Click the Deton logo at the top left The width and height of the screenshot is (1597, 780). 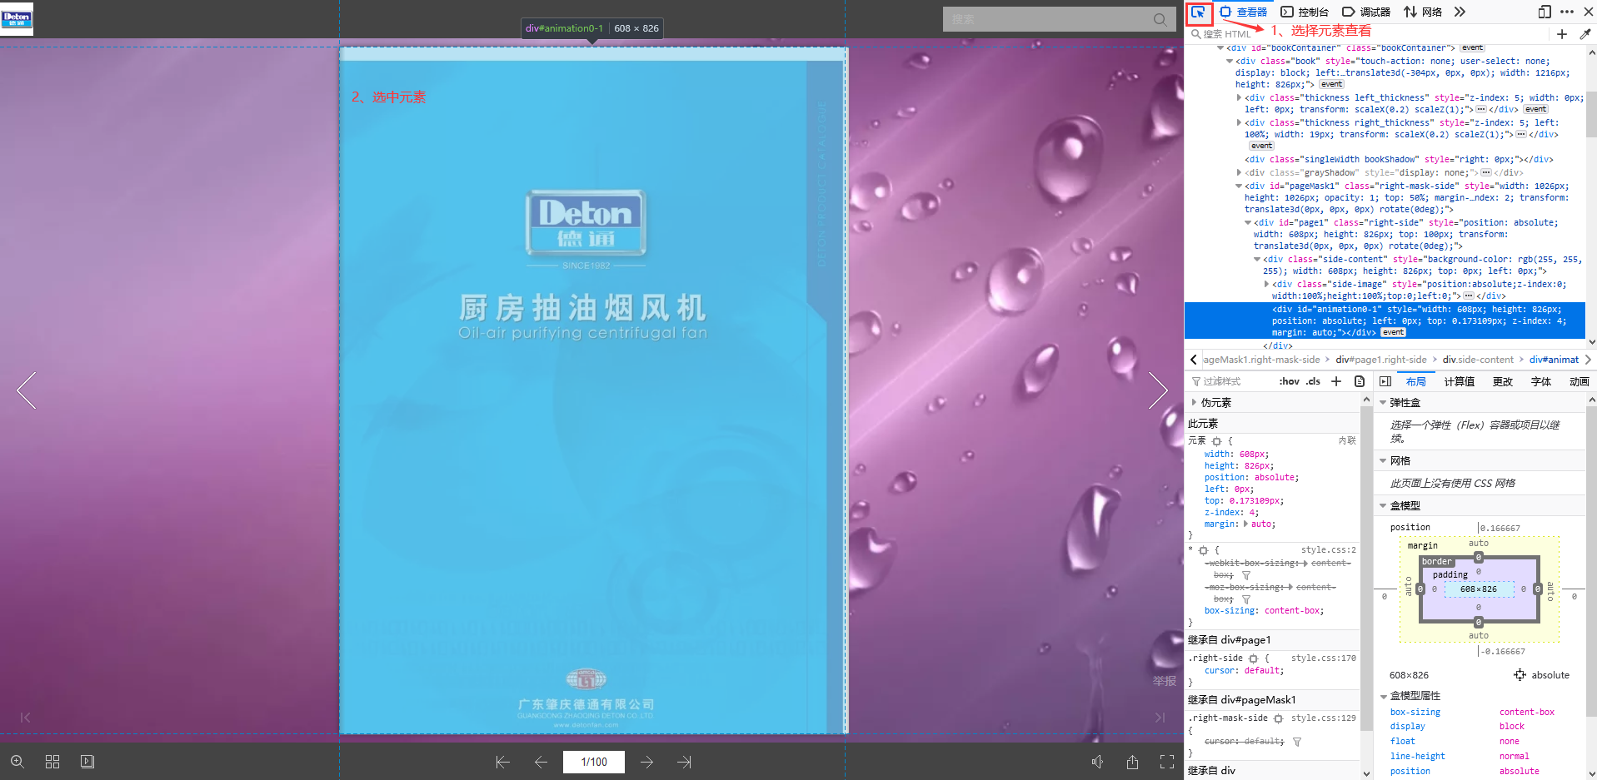(17, 18)
